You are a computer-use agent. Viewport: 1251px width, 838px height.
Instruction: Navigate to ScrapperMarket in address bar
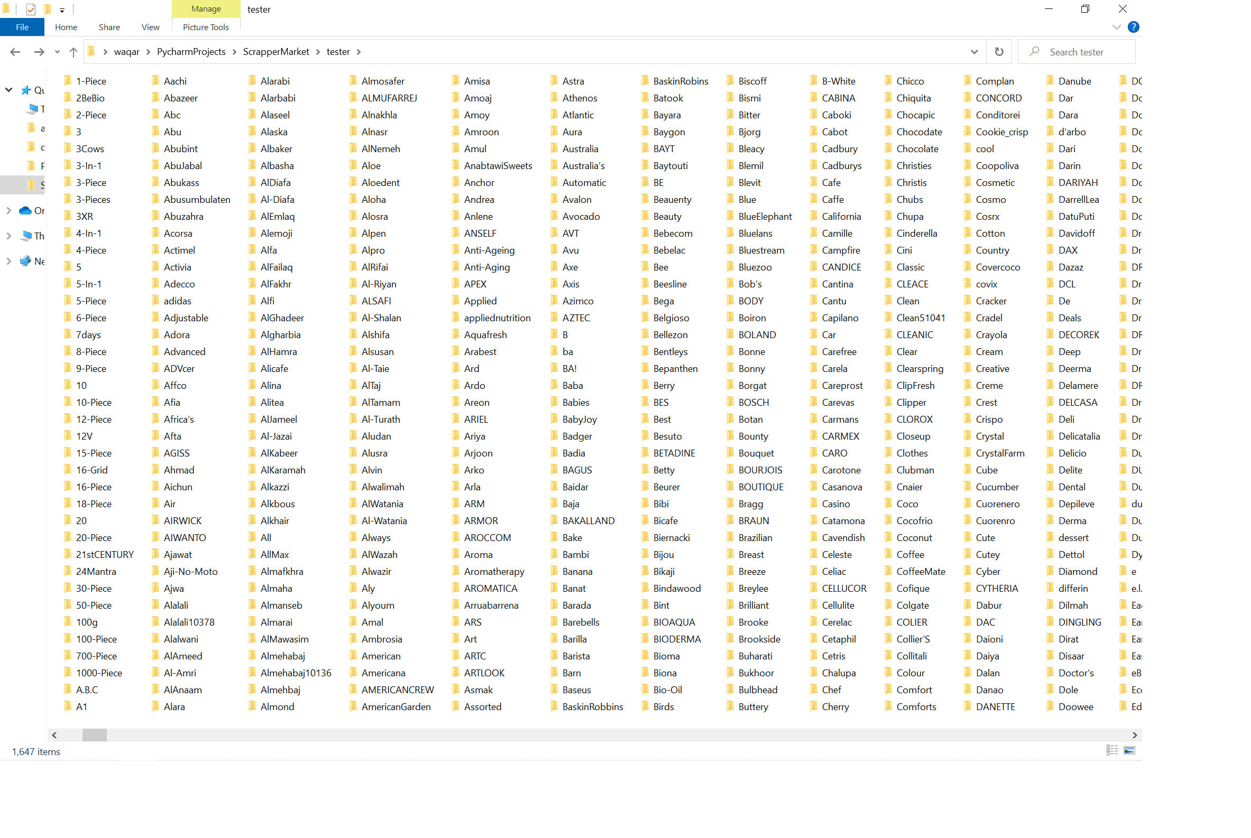click(x=276, y=52)
